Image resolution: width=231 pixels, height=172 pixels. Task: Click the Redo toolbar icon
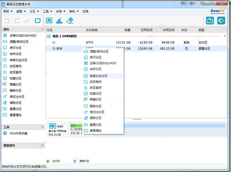17,21
